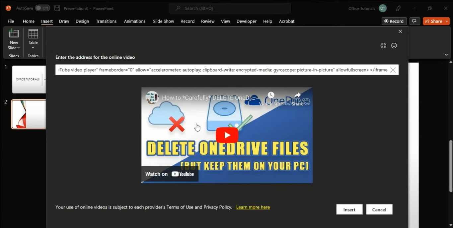Click the Search box in the title bar

pos(229,8)
